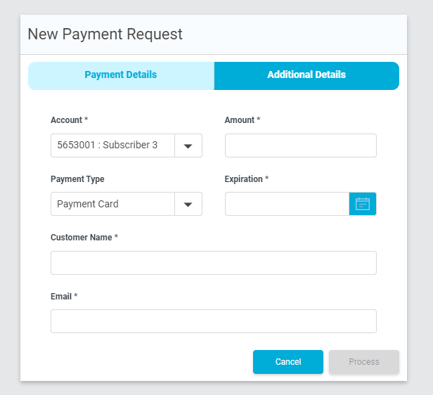Click the 'Account *' field label
The width and height of the screenshot is (433, 395).
pos(70,120)
